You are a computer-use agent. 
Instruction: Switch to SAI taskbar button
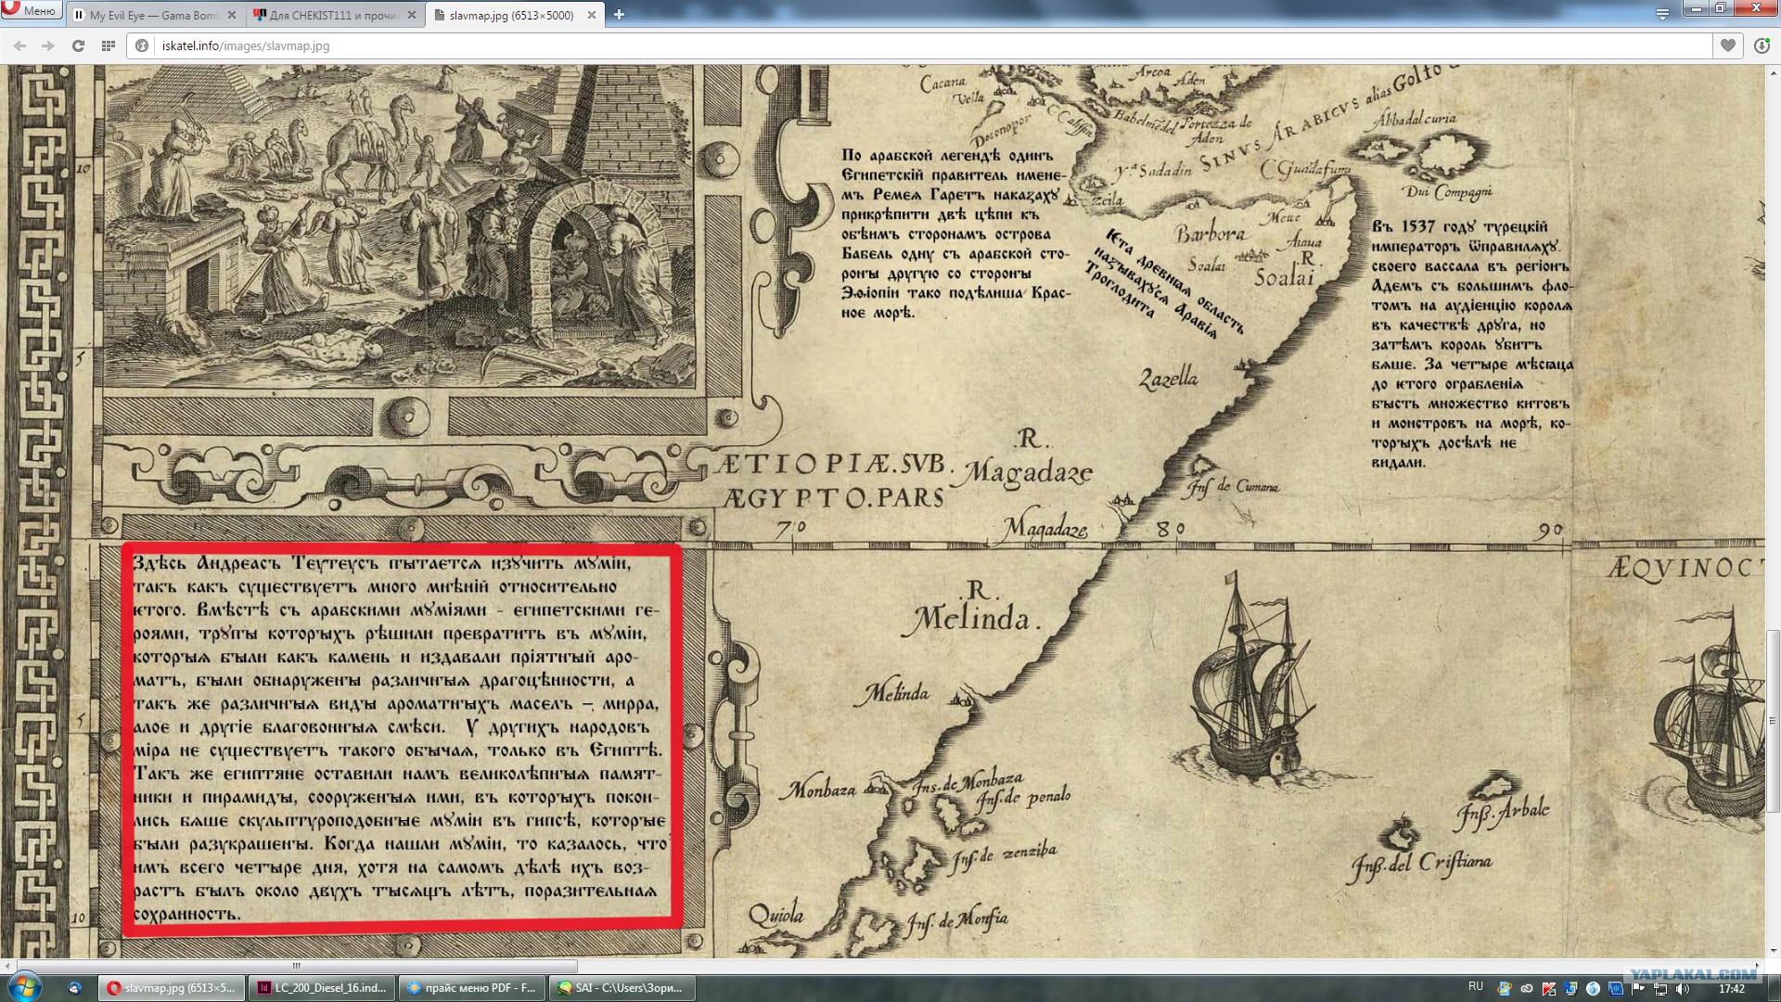(622, 988)
